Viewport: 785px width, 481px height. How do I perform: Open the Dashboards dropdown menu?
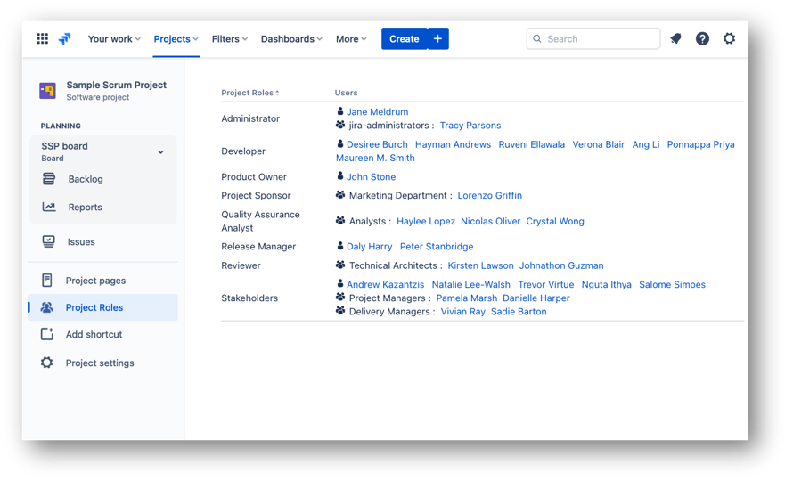click(291, 39)
